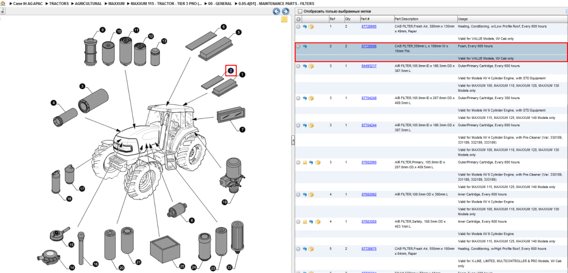568x273 pixels.
Task: Click 'Foam, Every 600 hours' usage text
Action: [475, 46]
